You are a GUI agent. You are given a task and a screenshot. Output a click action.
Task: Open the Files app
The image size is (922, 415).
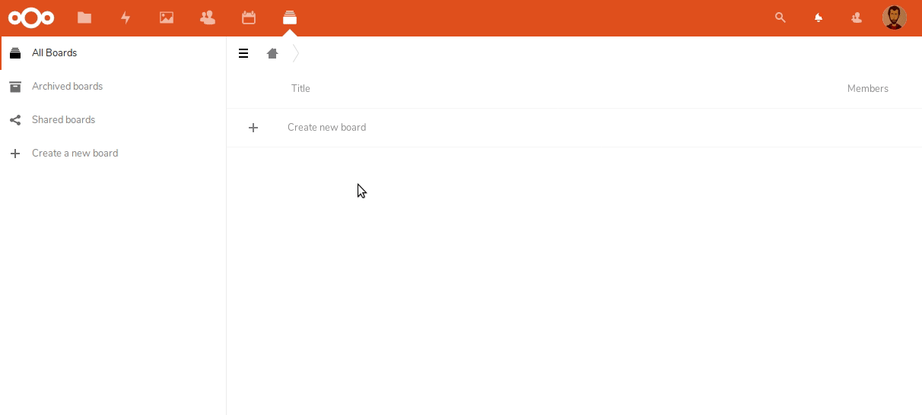(84, 17)
